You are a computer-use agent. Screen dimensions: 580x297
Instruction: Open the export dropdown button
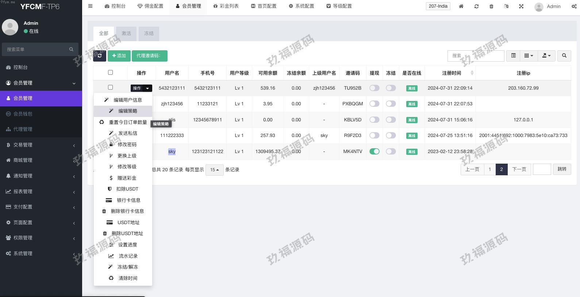tap(546, 56)
